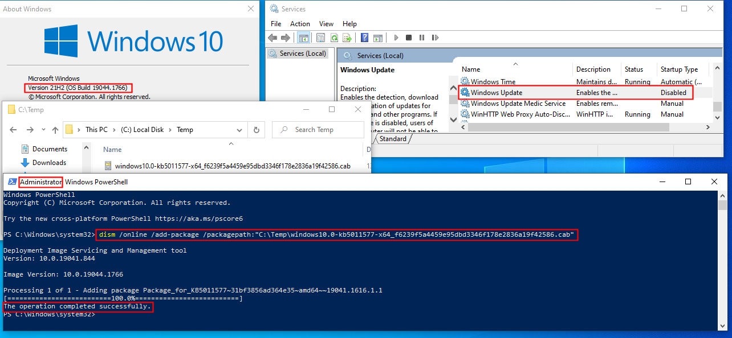Go up one folder in File Explorer
The height and width of the screenshot is (338, 732).
pyautogui.click(x=55, y=130)
